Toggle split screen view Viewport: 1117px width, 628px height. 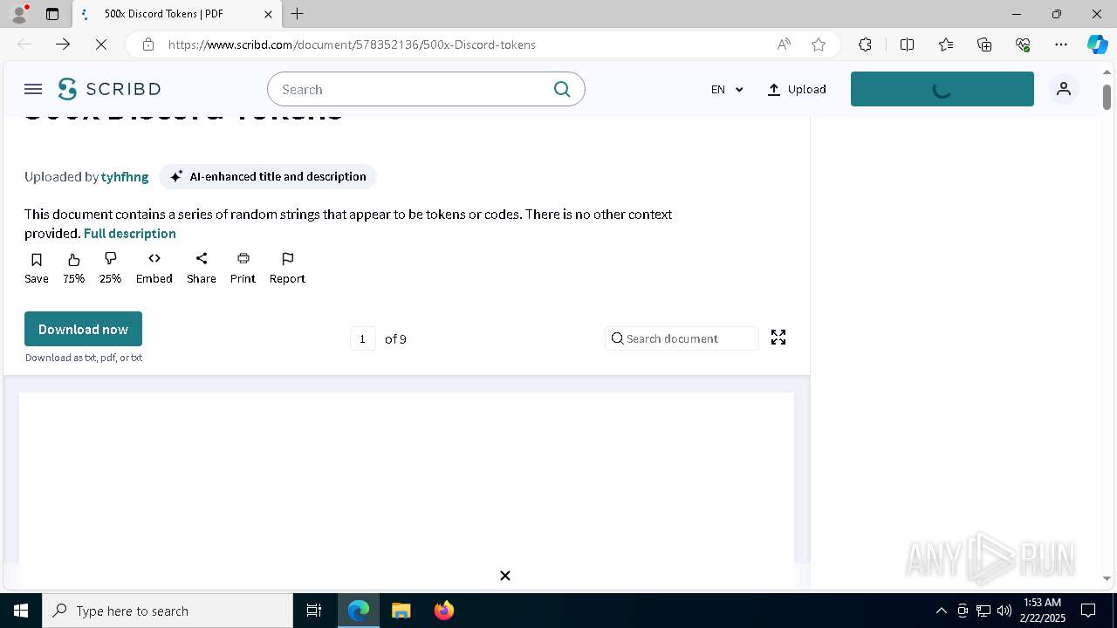coord(907,44)
